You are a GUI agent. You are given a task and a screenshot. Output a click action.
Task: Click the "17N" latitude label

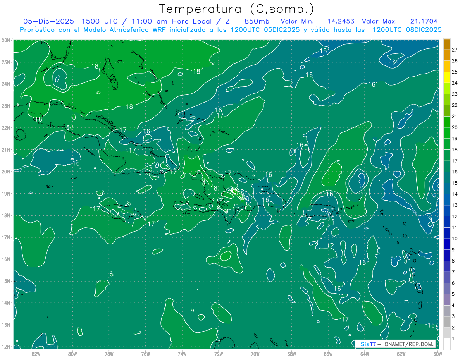(6, 237)
